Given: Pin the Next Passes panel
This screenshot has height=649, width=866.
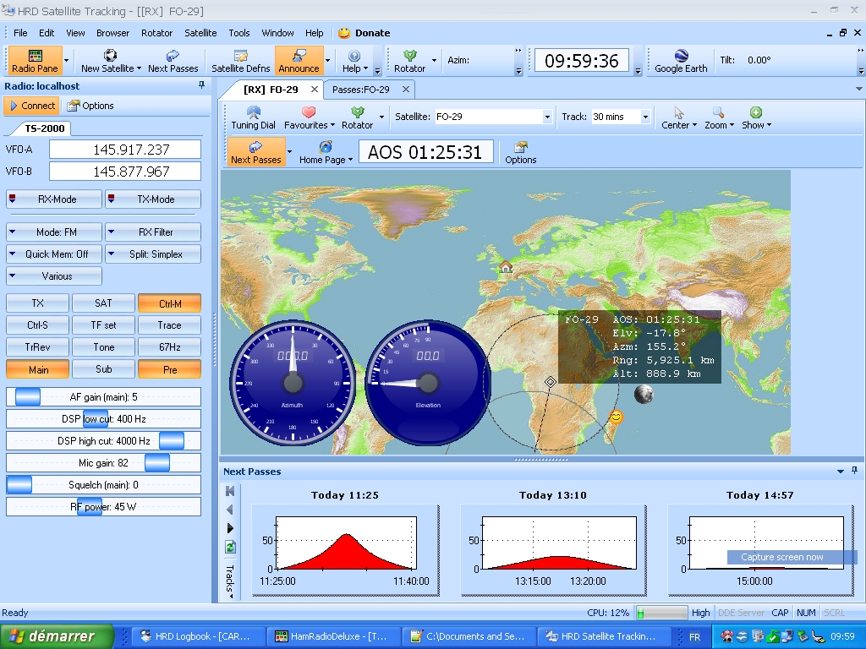Looking at the screenshot, I should [854, 470].
